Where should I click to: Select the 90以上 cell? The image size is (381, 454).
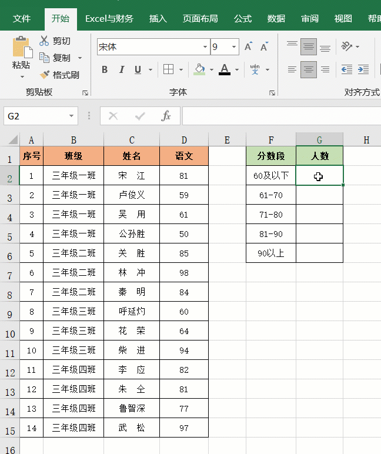pos(271,253)
